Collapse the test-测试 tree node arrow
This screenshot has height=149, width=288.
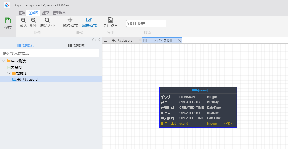point(3,61)
